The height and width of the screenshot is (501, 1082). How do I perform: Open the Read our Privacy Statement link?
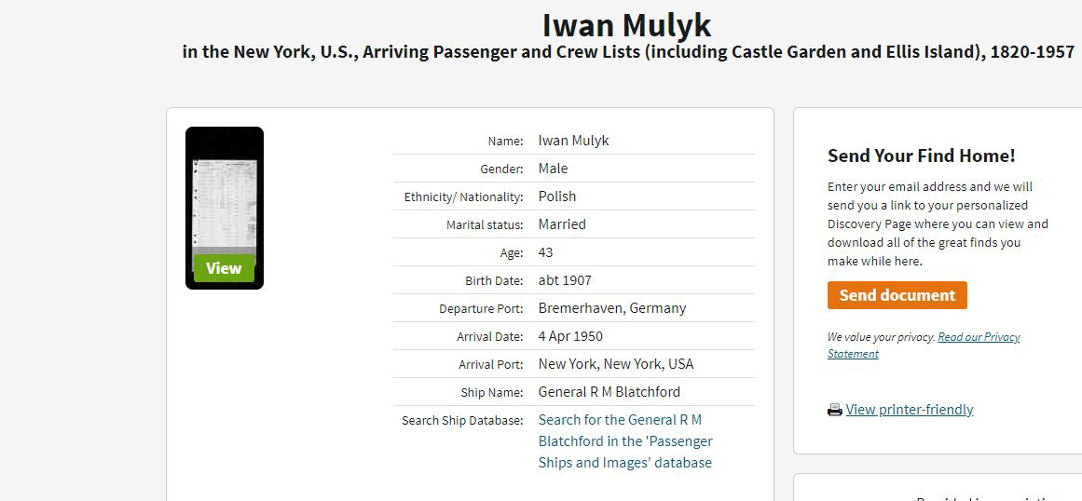(x=924, y=345)
